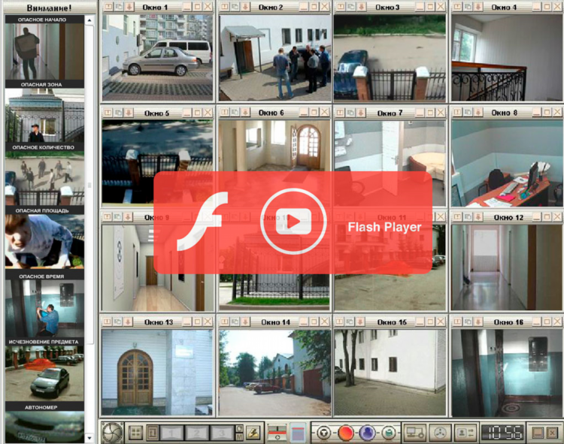The width and height of the screenshot is (564, 444).
Task: Click the teal round database button
Action: pos(388,433)
